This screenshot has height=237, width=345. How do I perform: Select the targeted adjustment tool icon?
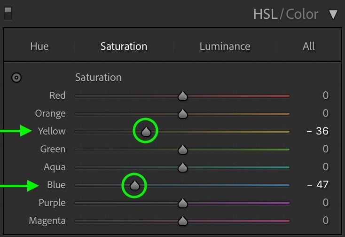[x=16, y=78]
